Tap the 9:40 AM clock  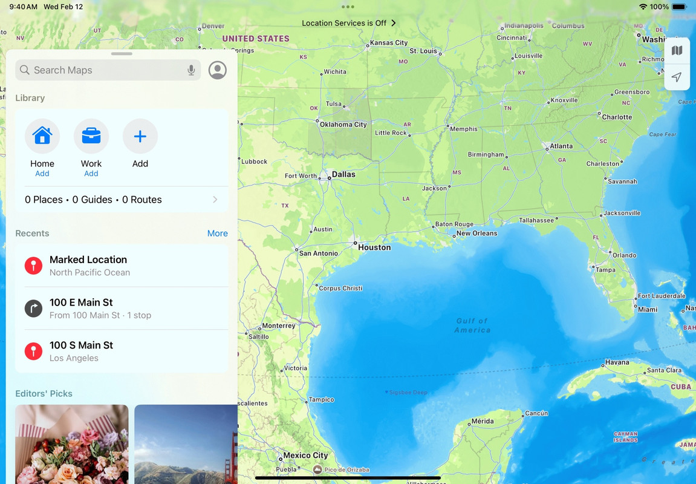click(24, 7)
